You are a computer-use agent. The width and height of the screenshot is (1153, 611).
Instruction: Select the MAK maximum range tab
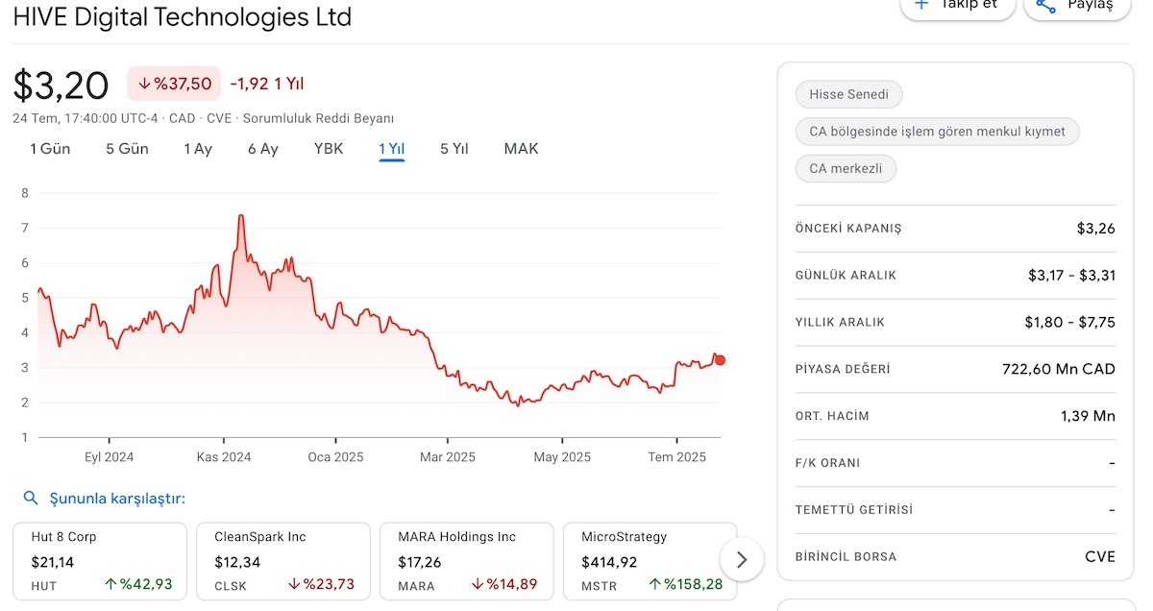tap(521, 149)
